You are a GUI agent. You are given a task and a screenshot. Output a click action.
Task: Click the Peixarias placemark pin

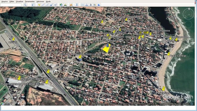pos(163,89)
